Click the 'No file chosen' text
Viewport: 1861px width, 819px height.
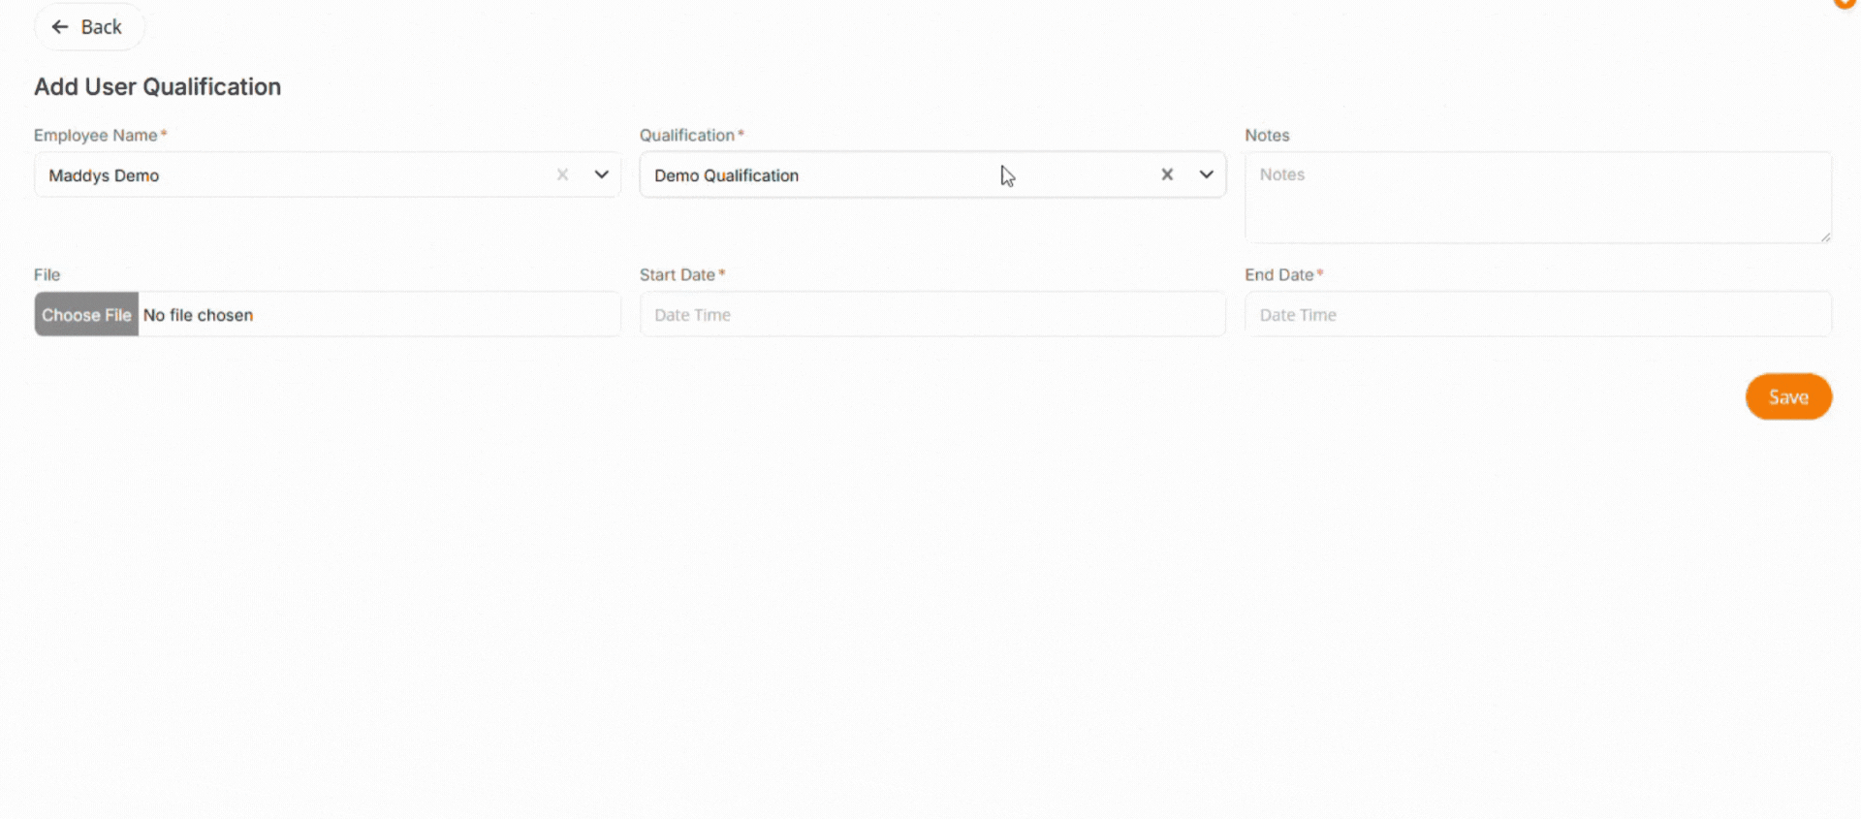[x=198, y=315]
